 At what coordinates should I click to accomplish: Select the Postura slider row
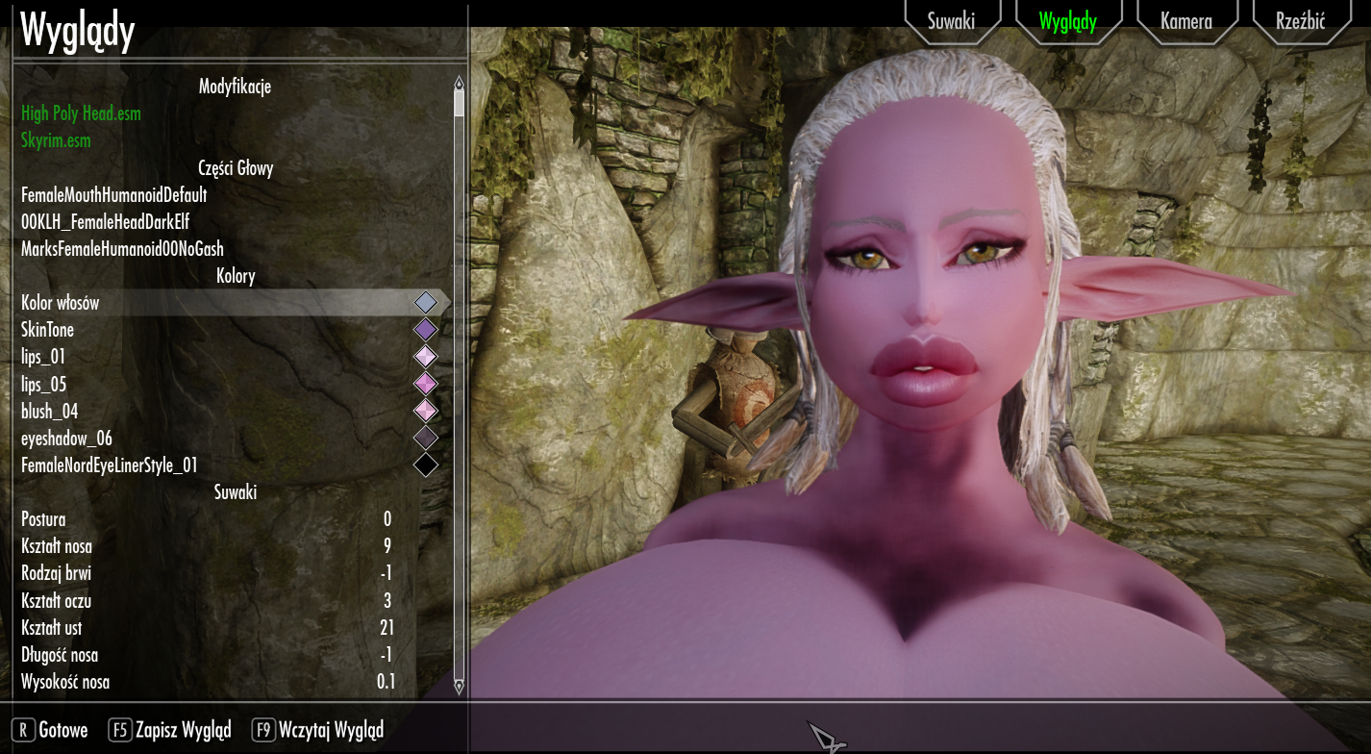pyautogui.click(x=231, y=519)
